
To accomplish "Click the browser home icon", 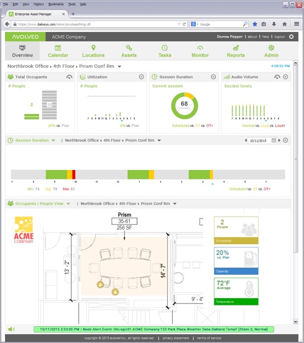I will pyautogui.click(x=285, y=24).
